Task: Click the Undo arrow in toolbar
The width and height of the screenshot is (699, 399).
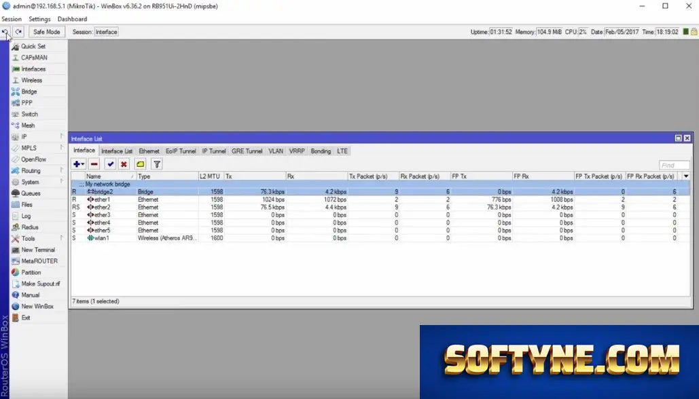Action: (x=5, y=32)
